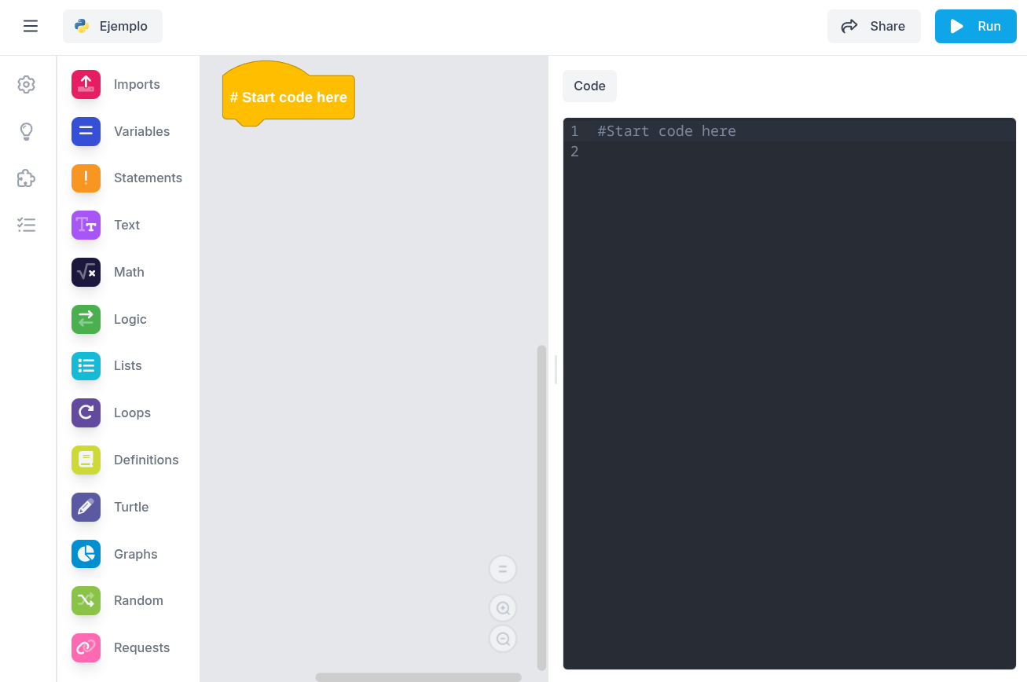Switch to the Code tab

tap(589, 86)
